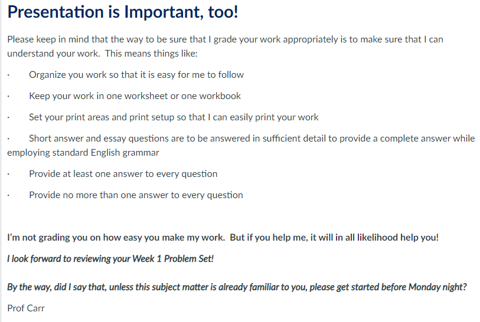Screen dimensions: 480x322
Task: Click the word 'Important' in the heading
Action: [x=162, y=12]
